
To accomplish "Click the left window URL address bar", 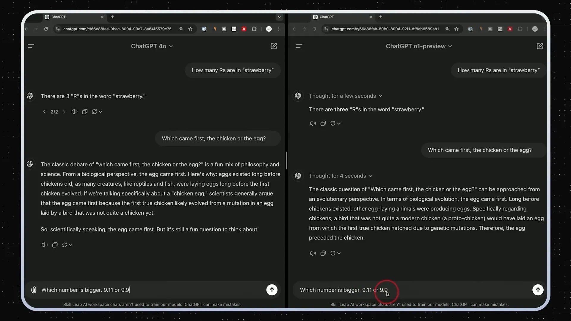I will pos(117,29).
